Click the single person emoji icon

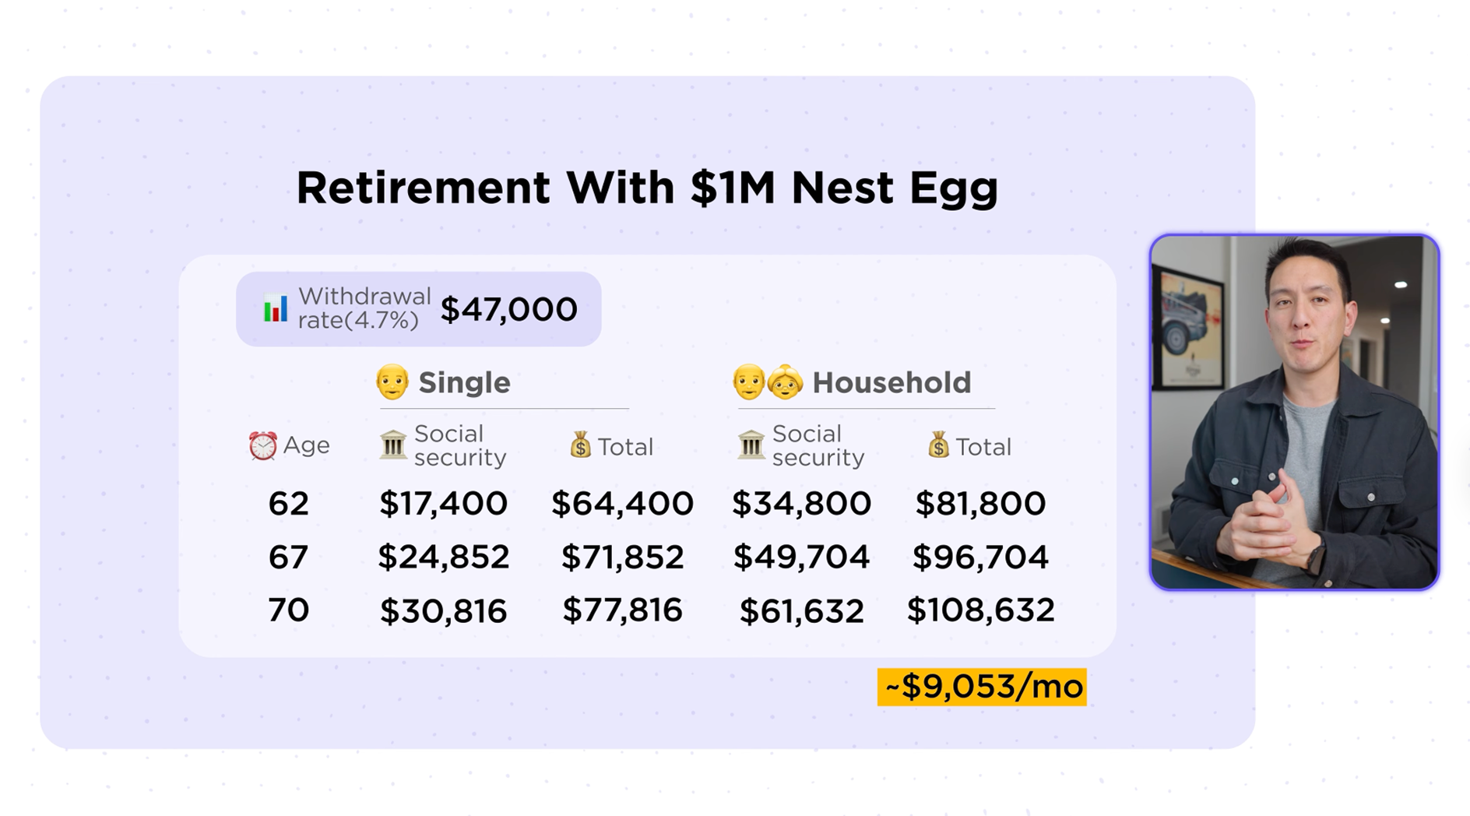coord(392,382)
